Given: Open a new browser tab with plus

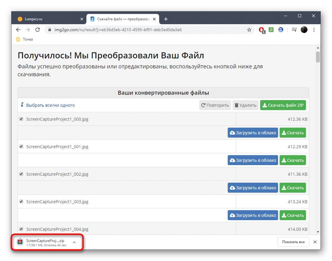Looking at the screenshot, I should [x=166, y=19].
